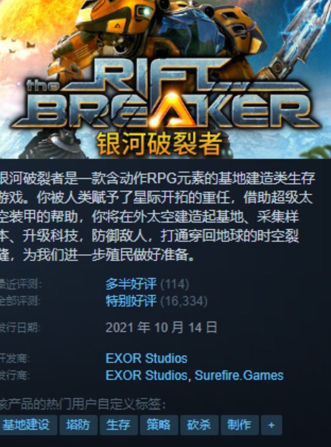Screen dimensions: 331x447
Task: Open the 多半好评 recent reviews link
Action: (131, 284)
